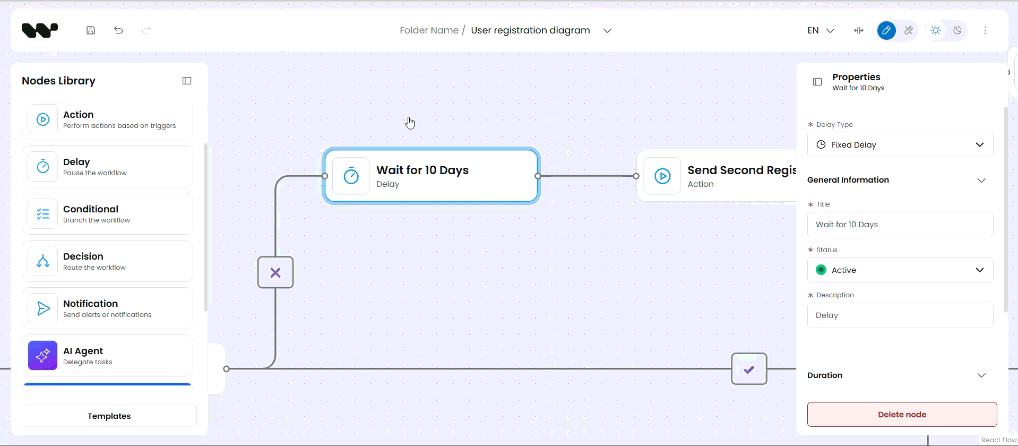1018x446 pixels.
Task: Click the layout split icon in header
Action: click(859, 30)
